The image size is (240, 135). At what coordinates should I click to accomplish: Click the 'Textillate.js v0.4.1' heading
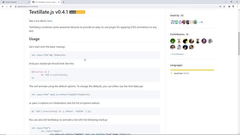click(48, 12)
